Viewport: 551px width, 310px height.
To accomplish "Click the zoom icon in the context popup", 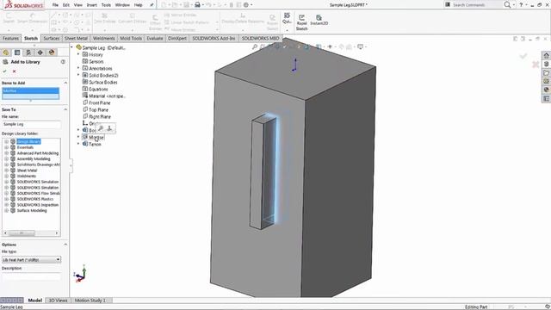I will point(101,128).
